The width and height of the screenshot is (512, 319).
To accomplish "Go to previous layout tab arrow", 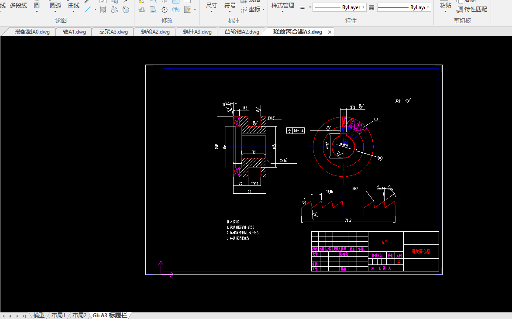I will coord(10,316).
